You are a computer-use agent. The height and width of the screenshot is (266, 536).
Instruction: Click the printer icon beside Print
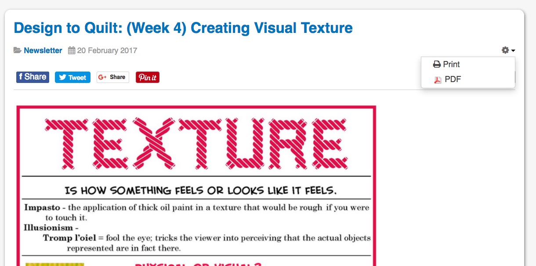(436, 64)
